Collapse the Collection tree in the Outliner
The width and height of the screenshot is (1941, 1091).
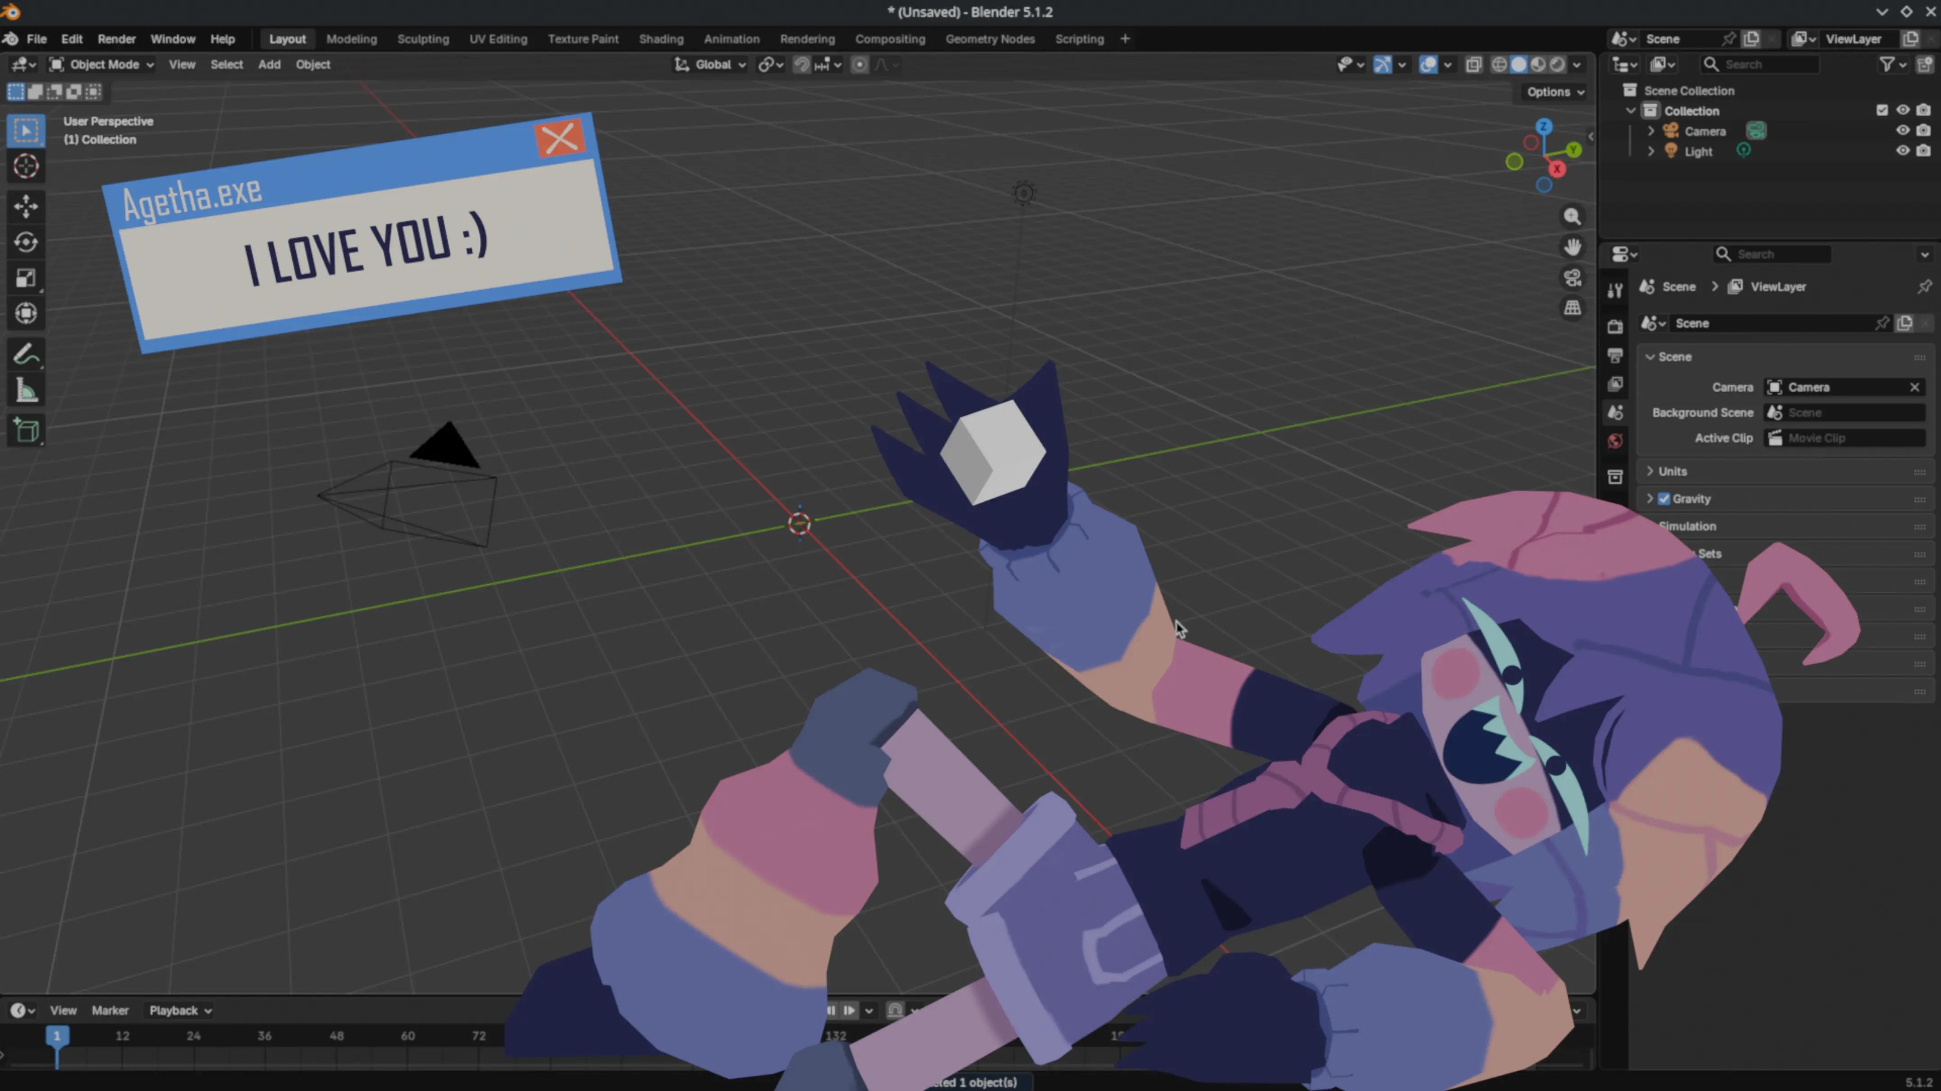1631,111
